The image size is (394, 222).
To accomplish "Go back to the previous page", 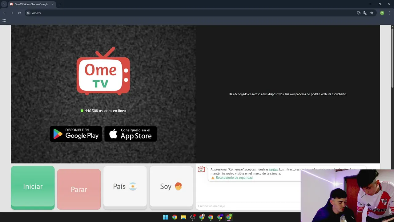I will pyautogui.click(x=4, y=13).
